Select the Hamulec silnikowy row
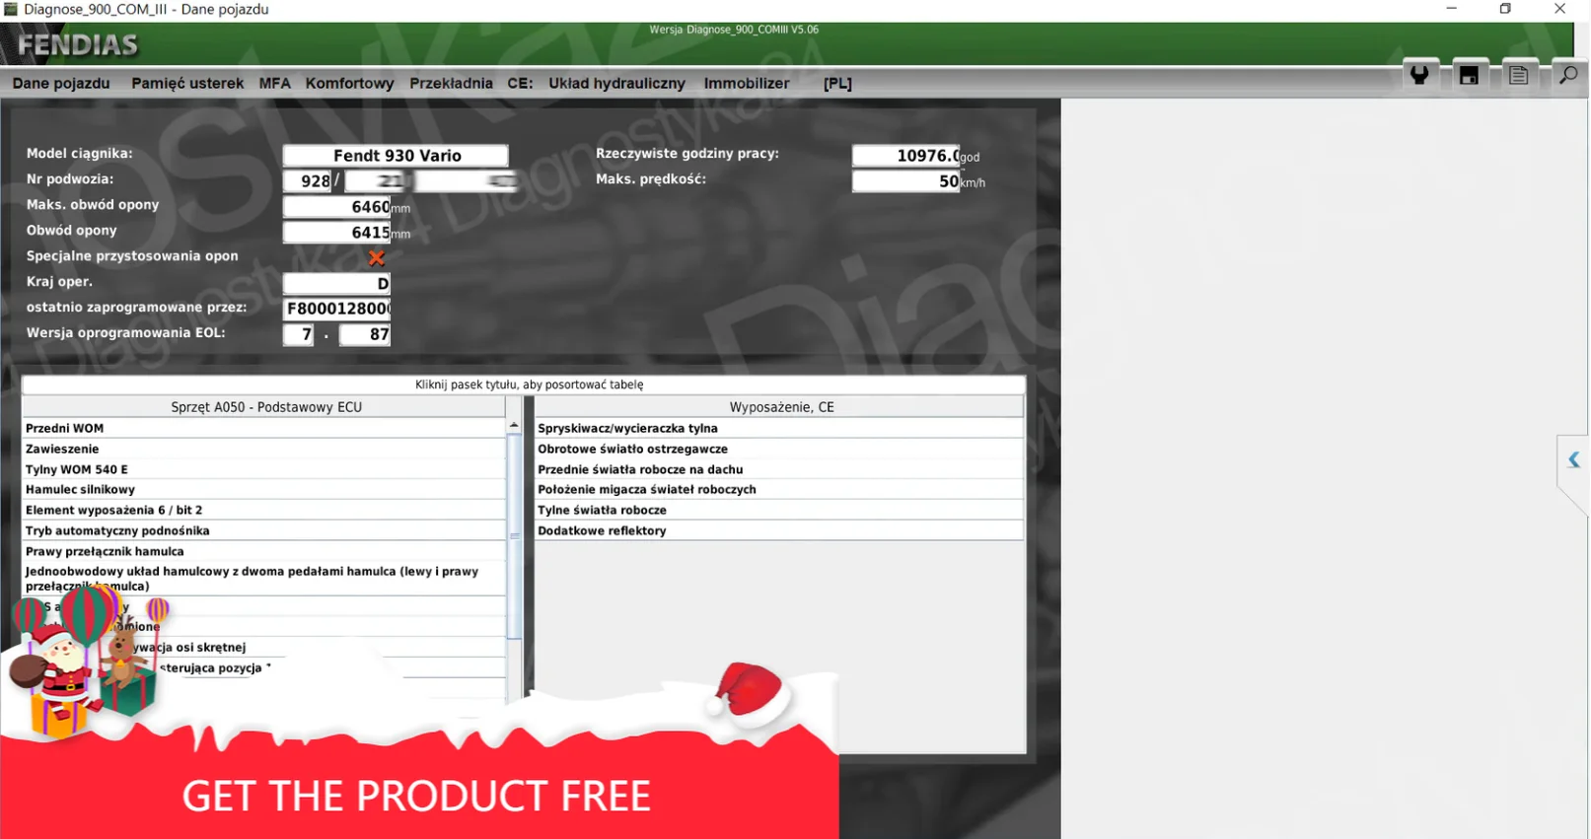The image size is (1591, 839). coord(264,489)
